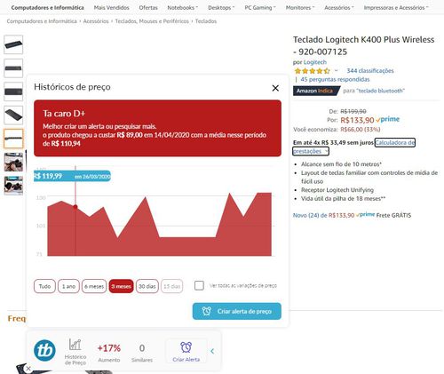Click the tb extension logo icon

(x=44, y=351)
